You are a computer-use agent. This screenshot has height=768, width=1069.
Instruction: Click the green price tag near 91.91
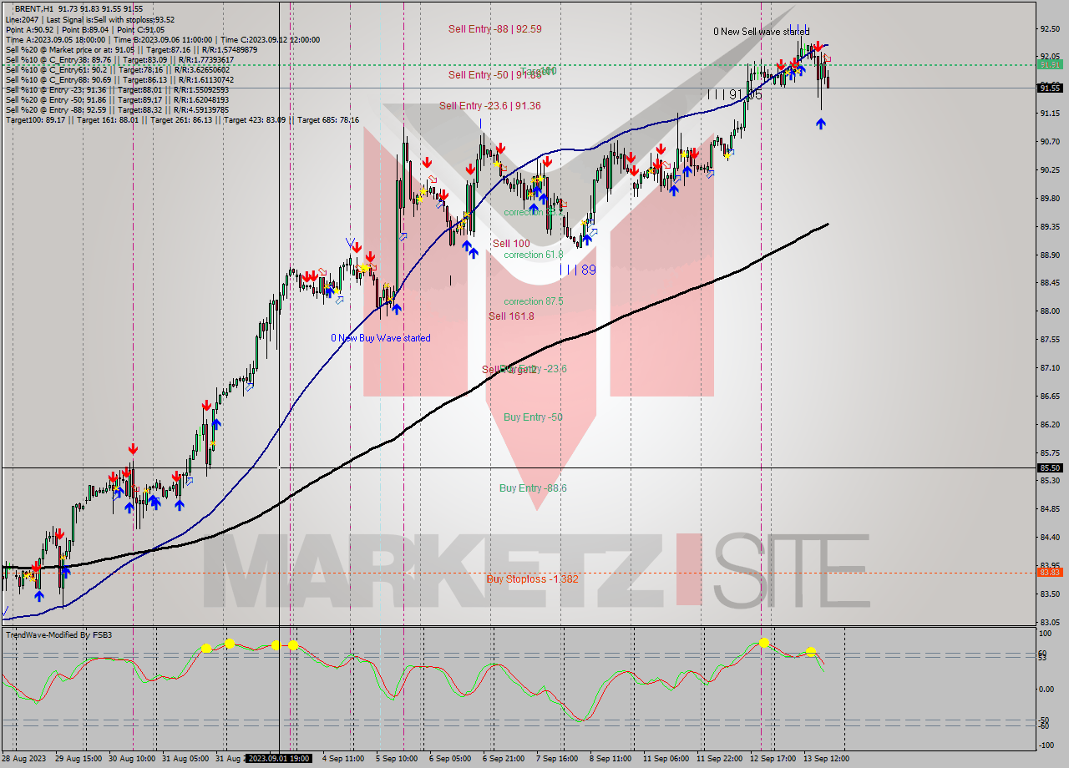1050,64
